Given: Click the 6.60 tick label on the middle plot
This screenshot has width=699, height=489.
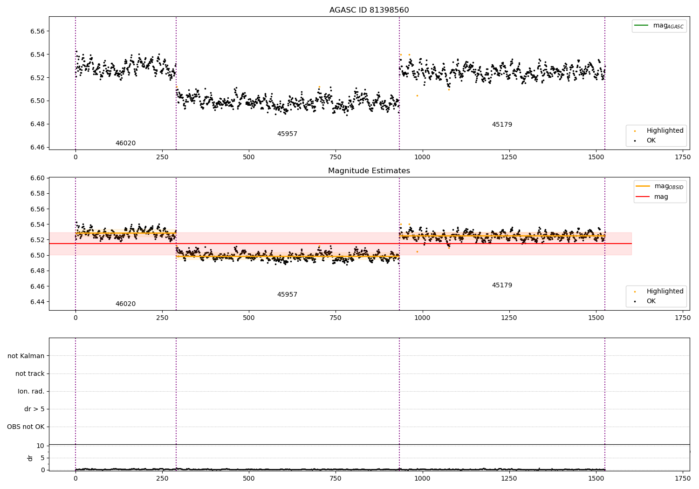Looking at the screenshot, I should (37, 178).
